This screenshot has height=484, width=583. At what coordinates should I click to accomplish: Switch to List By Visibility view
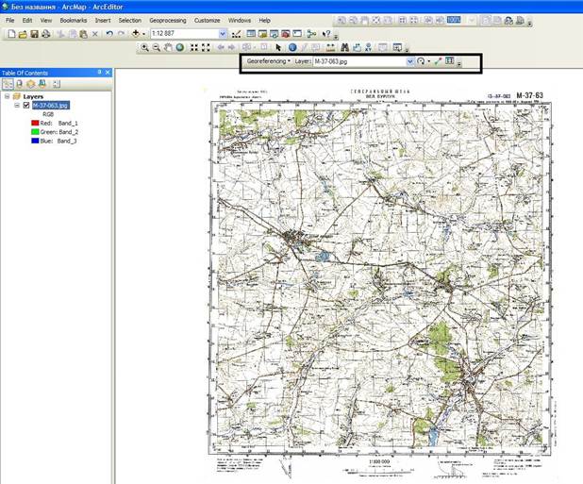tap(31, 84)
